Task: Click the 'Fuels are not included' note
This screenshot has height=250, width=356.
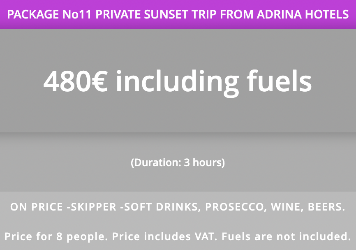Action: [x=286, y=236]
